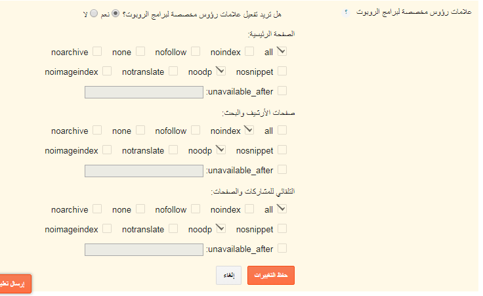Click the orange حفظ التغييرات save button
Image resolution: width=483 pixels, height=296 pixels.
[271, 276]
